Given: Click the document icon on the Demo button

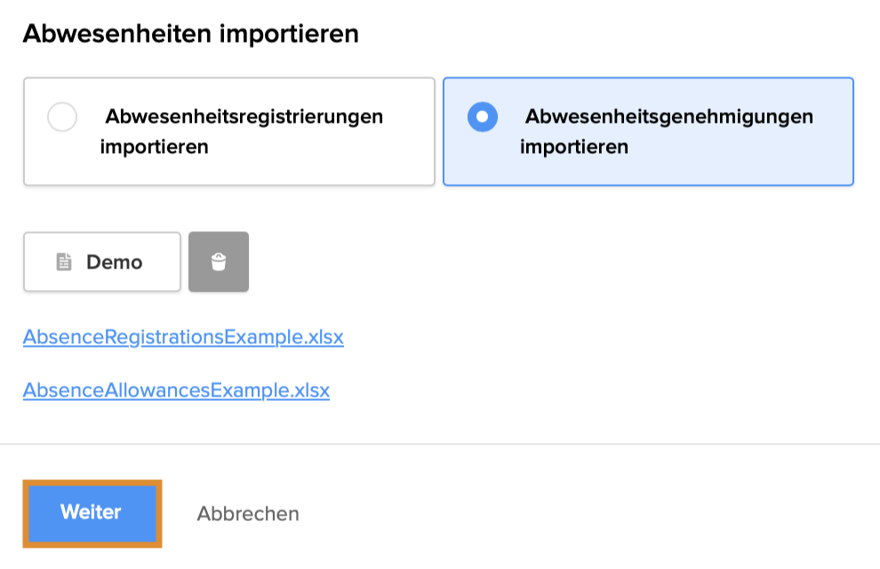Looking at the screenshot, I should [x=63, y=262].
